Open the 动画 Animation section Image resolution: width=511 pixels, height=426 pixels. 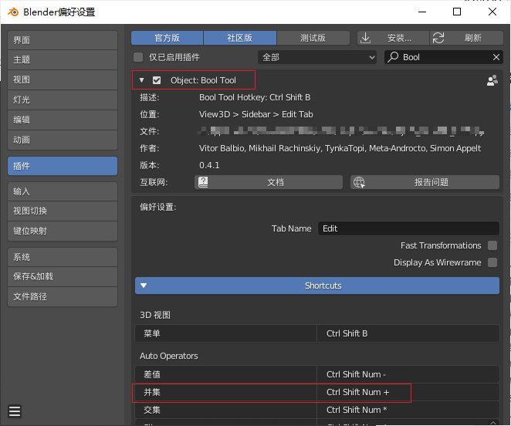63,140
